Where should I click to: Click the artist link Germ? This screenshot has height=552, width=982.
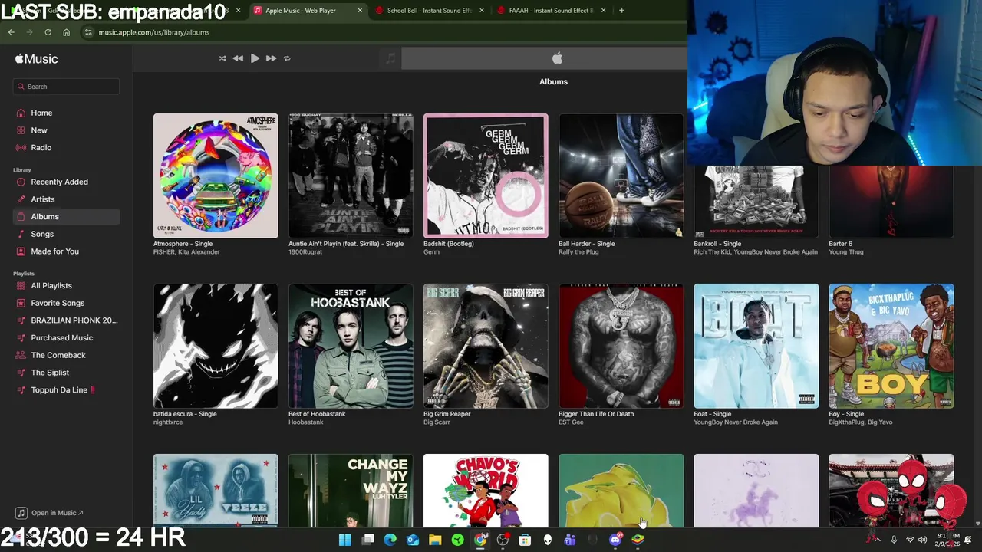coord(431,252)
